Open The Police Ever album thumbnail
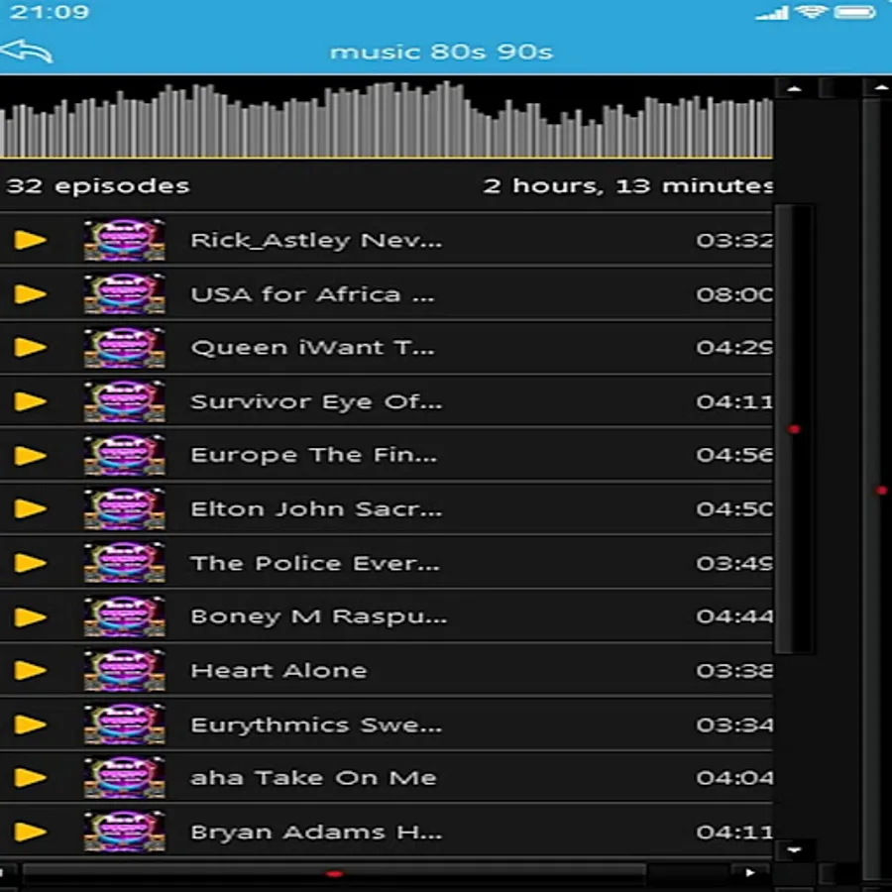The width and height of the screenshot is (892, 892). pos(125,563)
